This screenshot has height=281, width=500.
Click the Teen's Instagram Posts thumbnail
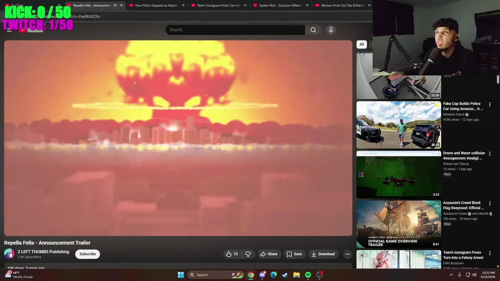pyautogui.click(x=399, y=259)
